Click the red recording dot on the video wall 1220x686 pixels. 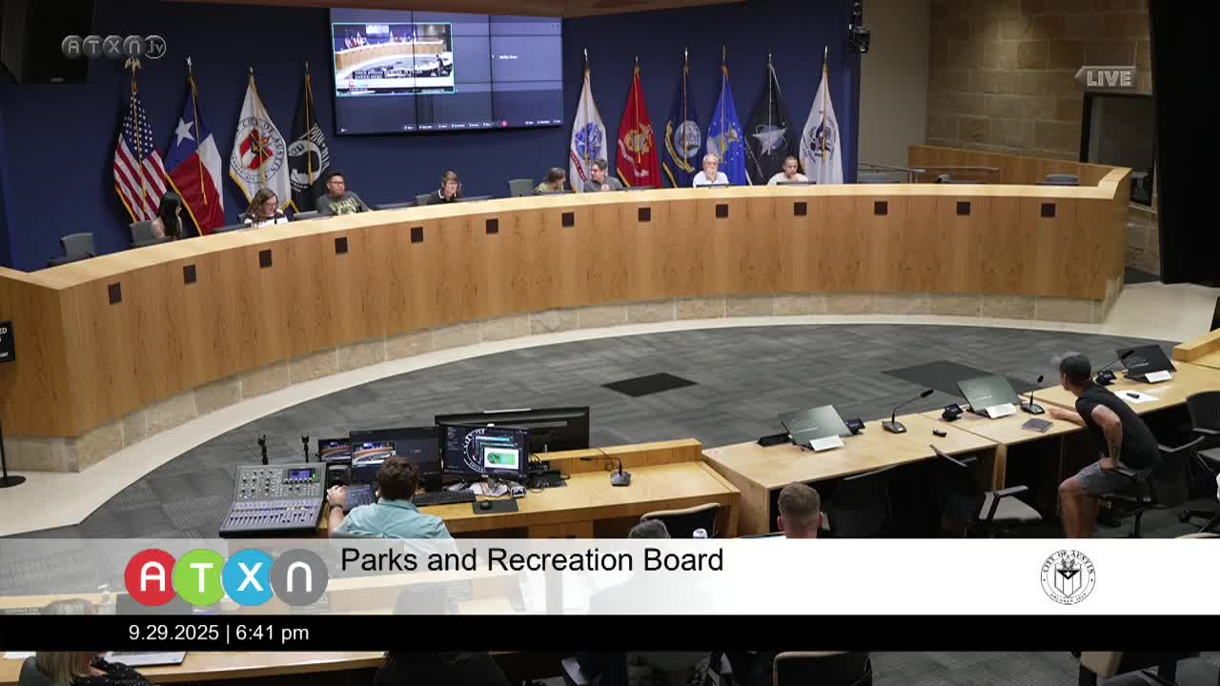(x=503, y=122)
